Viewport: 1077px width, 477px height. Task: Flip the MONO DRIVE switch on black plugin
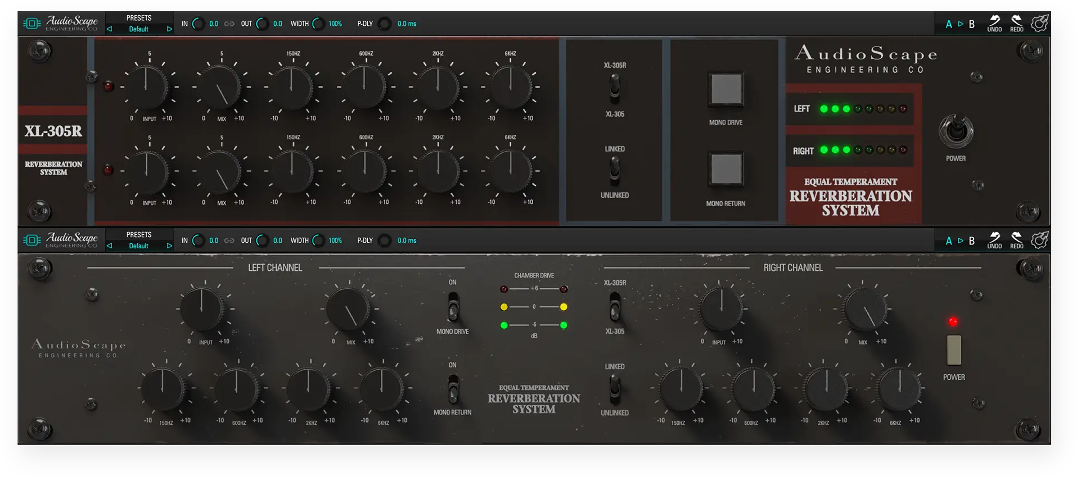tap(453, 307)
